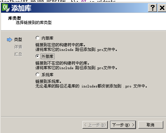Go to the 详情 wizard step
166x133 pixels.
pyautogui.click(x=18, y=47)
